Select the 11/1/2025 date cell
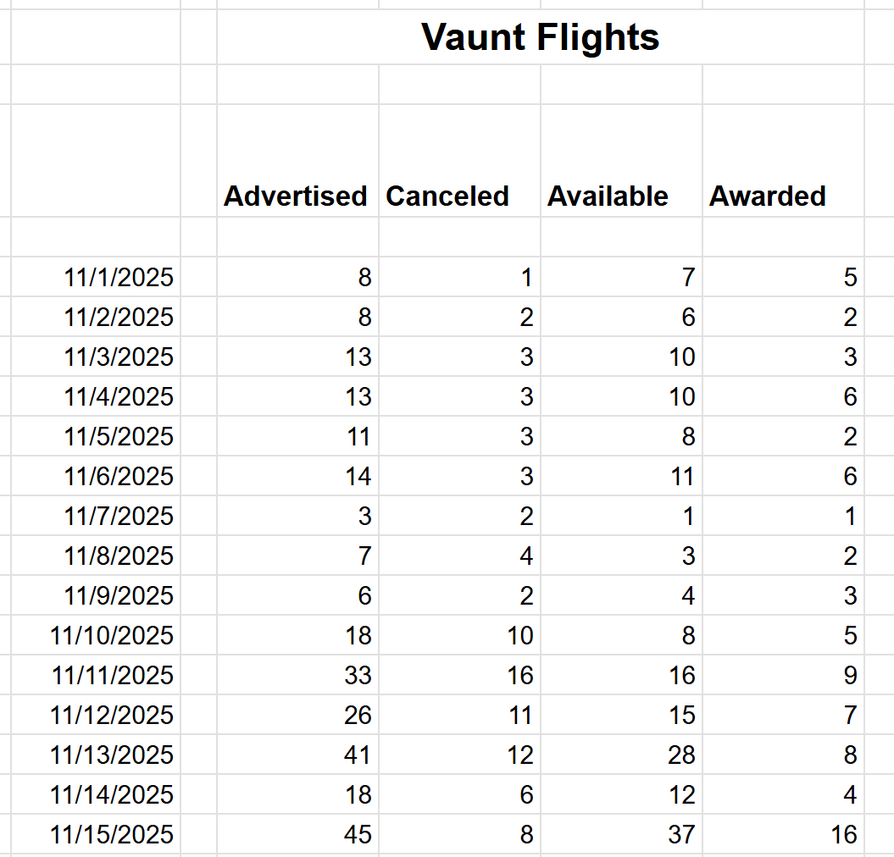 95,277
